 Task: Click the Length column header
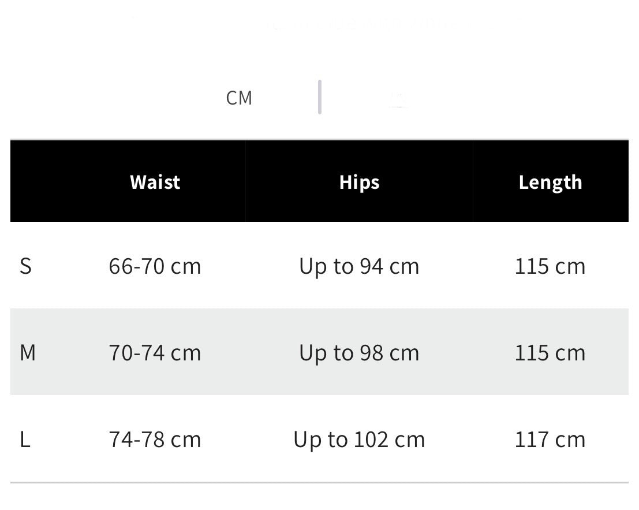click(550, 182)
